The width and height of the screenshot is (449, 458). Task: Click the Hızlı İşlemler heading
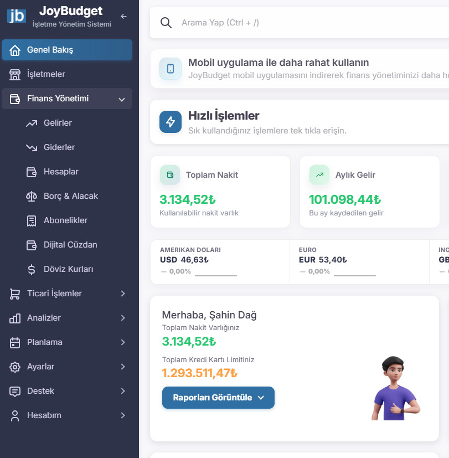[224, 116]
